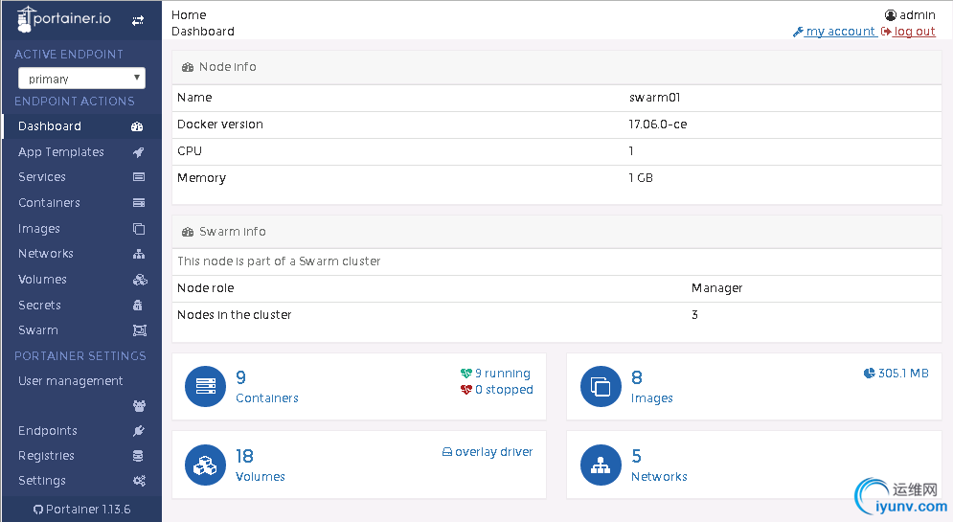Viewport: 953px width, 522px height.
Task: Click the Networks sitemap icon in the sidebar
Action: click(x=139, y=254)
